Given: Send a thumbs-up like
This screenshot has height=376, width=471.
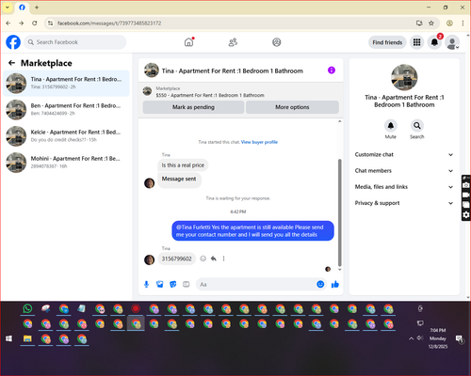Looking at the screenshot, I should tap(335, 284).
